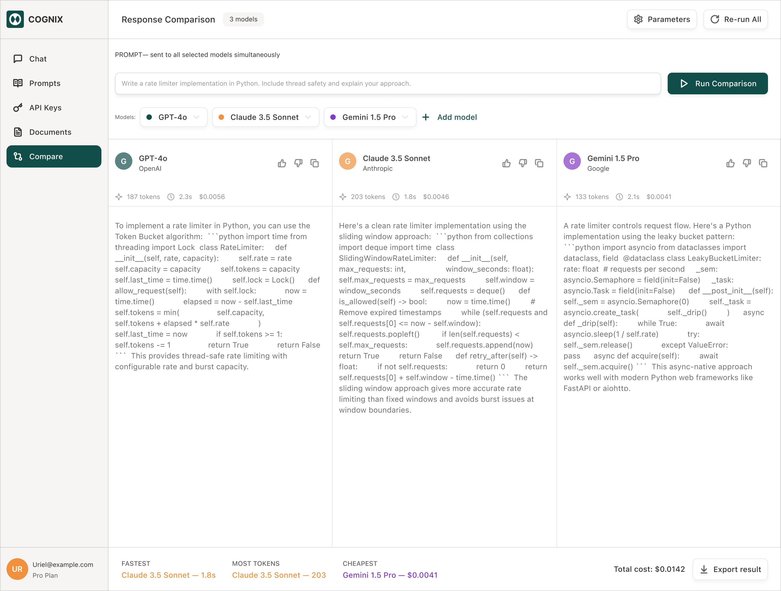Thumbs up the GPT-4o response
The image size is (781, 591).
pyautogui.click(x=282, y=163)
